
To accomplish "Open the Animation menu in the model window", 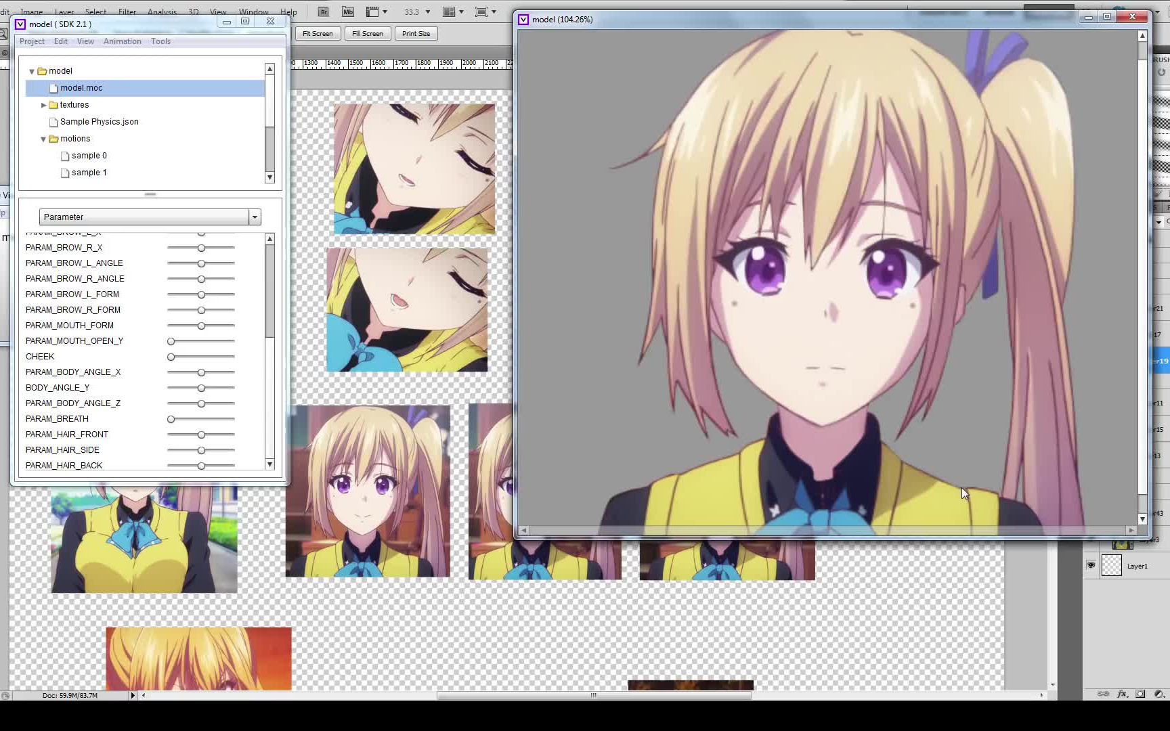I will 122,41.
